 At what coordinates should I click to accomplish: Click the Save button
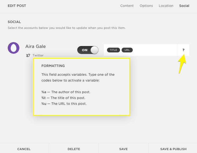(123, 149)
